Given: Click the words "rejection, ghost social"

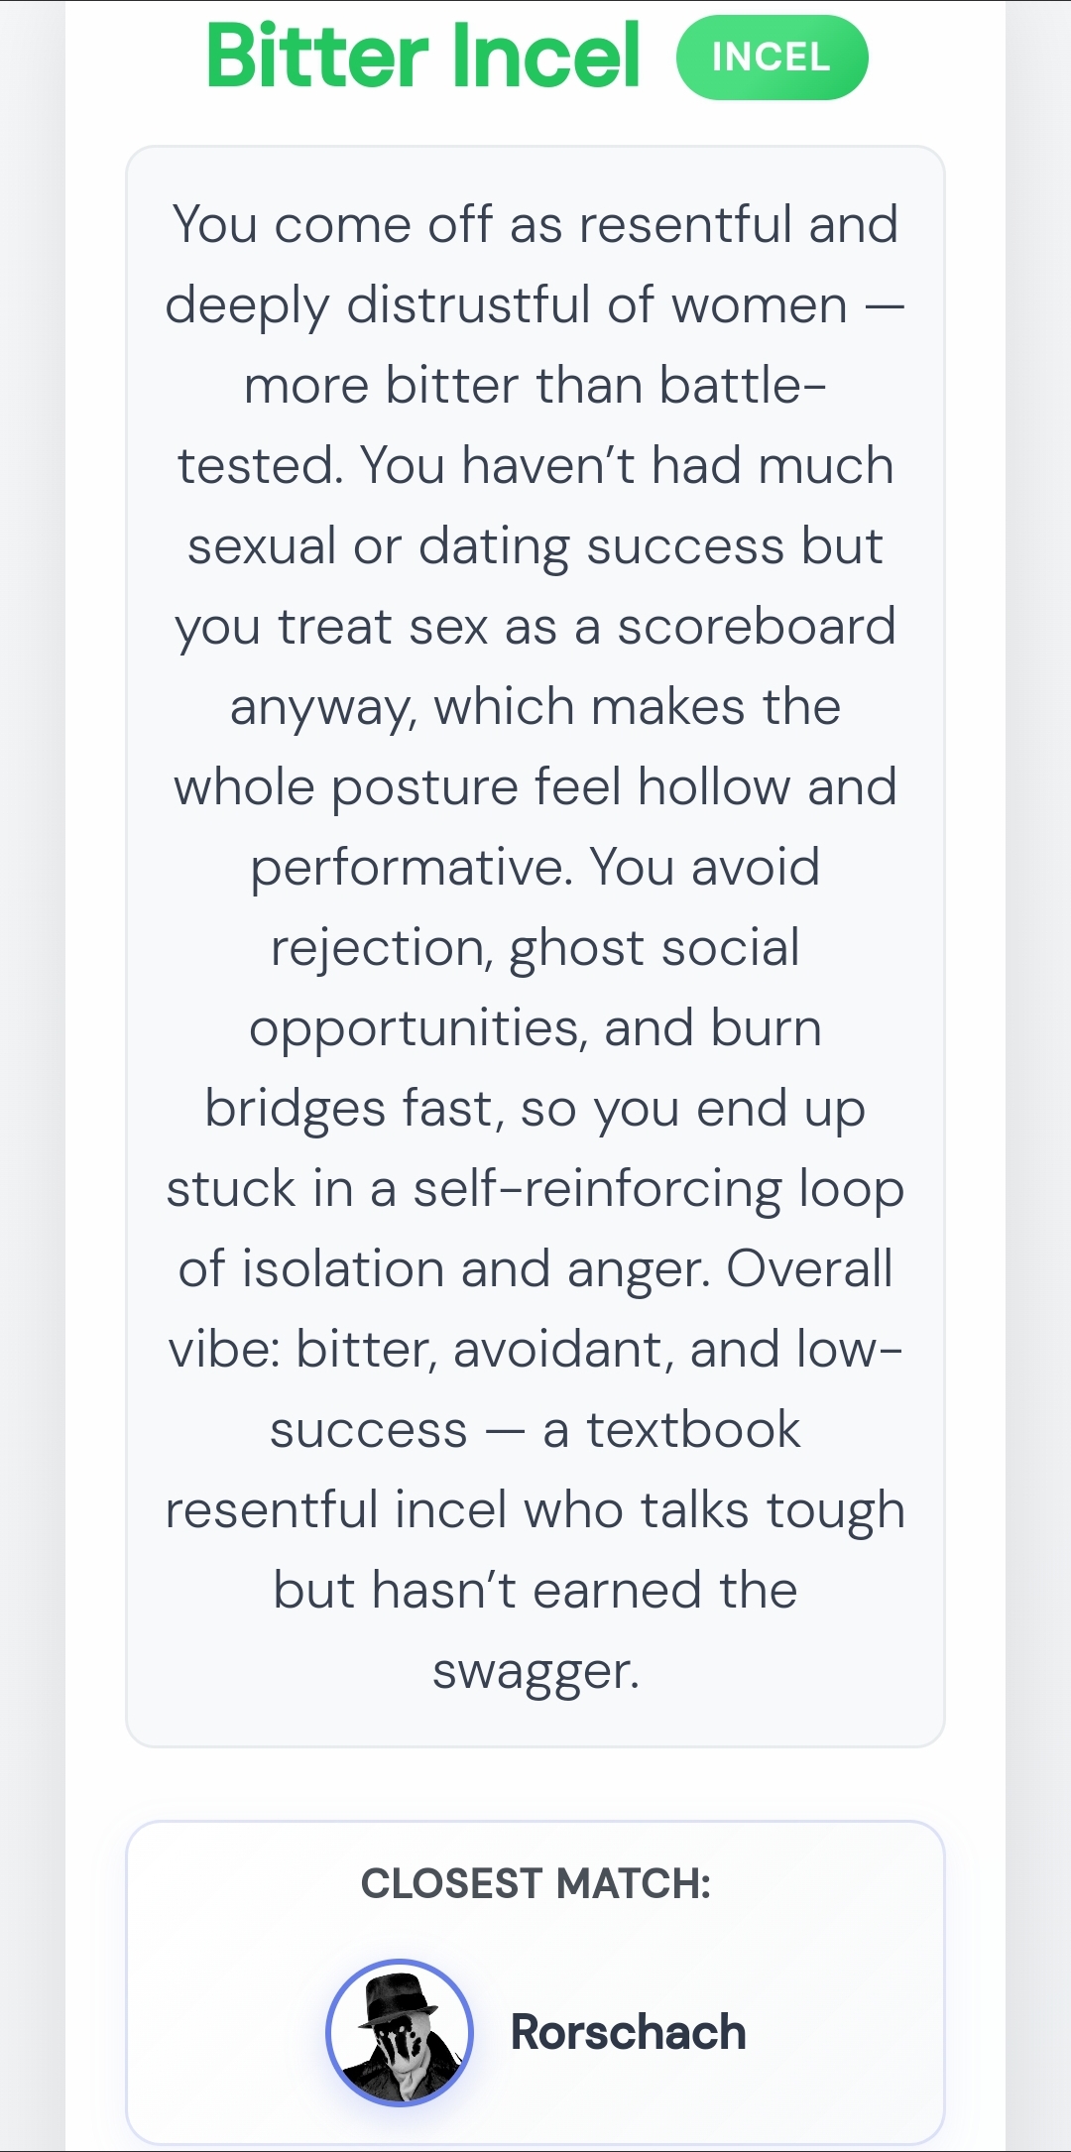Looking at the screenshot, I should point(535,948).
